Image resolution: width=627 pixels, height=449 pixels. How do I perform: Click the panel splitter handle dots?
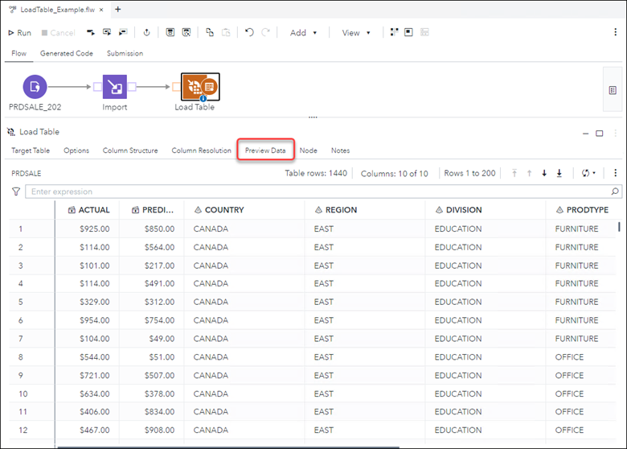313,117
